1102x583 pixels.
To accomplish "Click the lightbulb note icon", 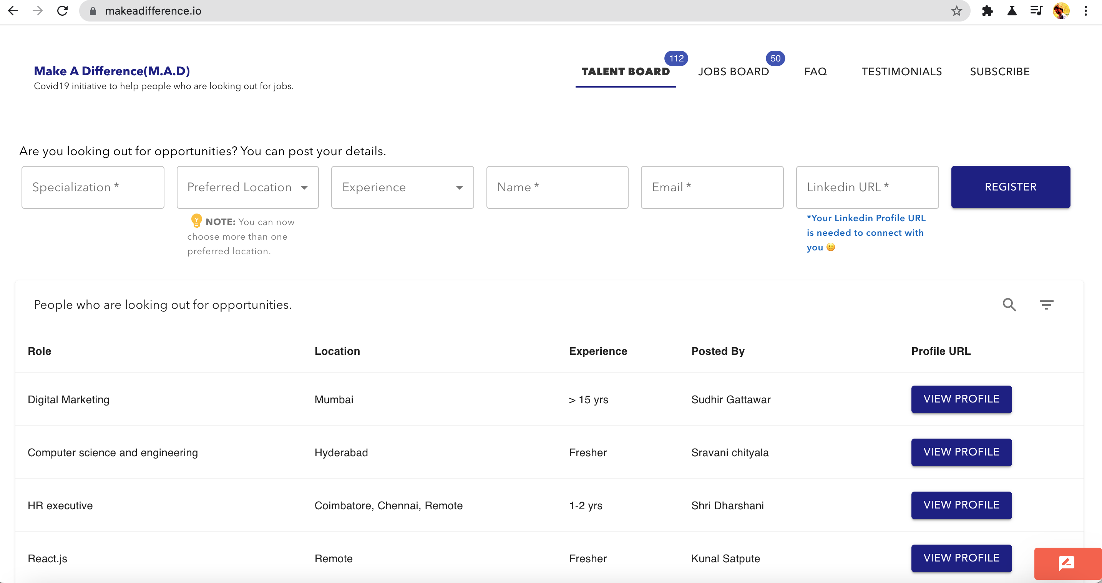I will [x=196, y=221].
